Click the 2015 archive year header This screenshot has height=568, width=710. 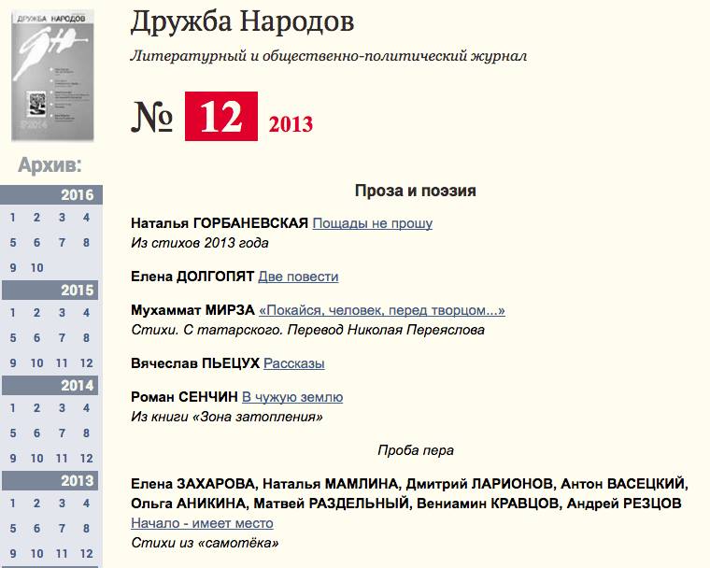[x=50, y=290]
